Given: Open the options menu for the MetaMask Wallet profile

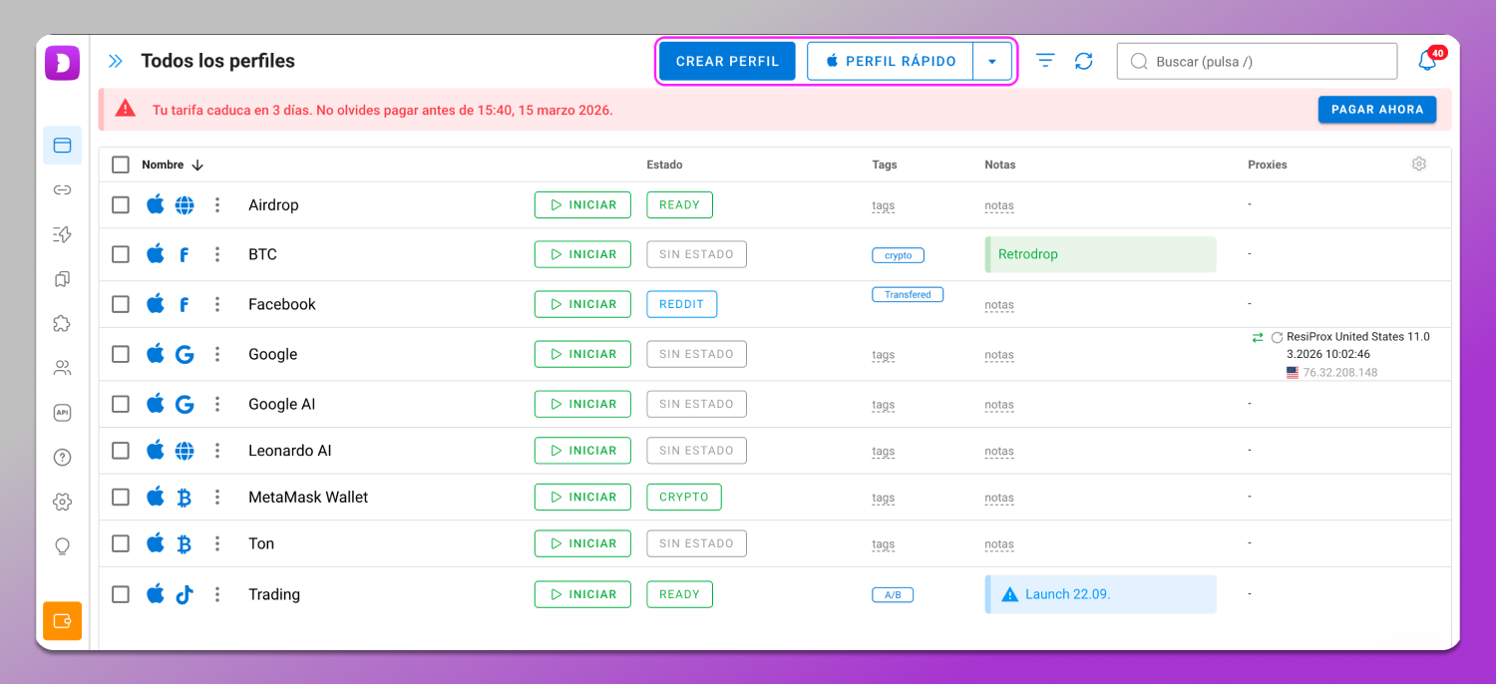Looking at the screenshot, I should tap(217, 497).
